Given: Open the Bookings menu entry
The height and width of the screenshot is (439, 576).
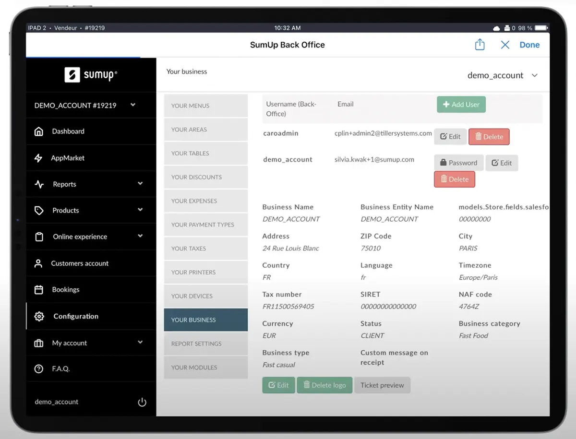Looking at the screenshot, I should click(x=91, y=290).
